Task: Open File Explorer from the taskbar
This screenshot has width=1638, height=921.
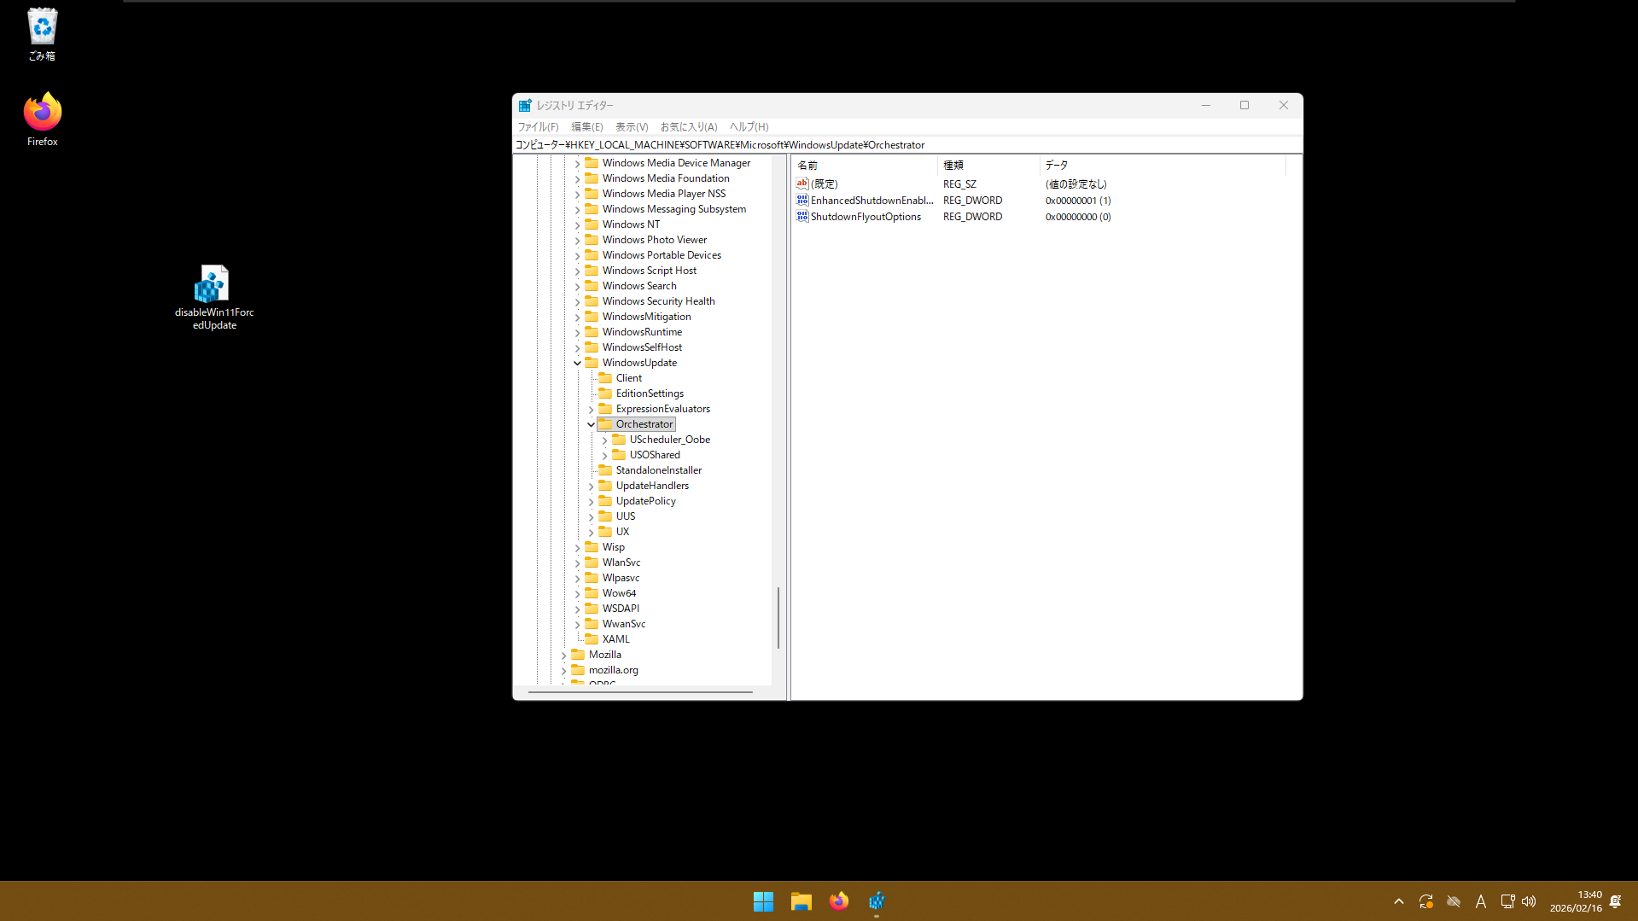Action: coord(801,901)
